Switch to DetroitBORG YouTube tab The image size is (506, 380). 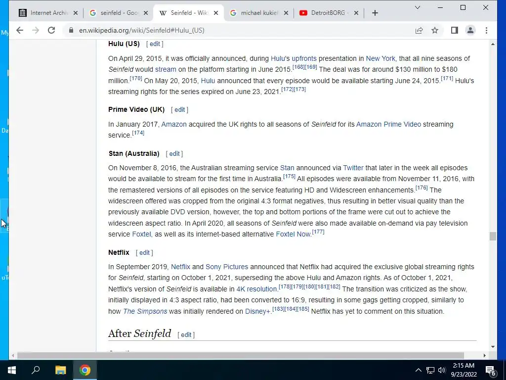pos(329,13)
